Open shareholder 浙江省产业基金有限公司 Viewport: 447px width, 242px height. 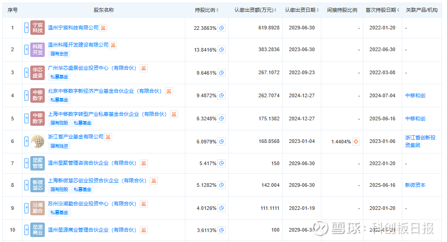pos(75,137)
